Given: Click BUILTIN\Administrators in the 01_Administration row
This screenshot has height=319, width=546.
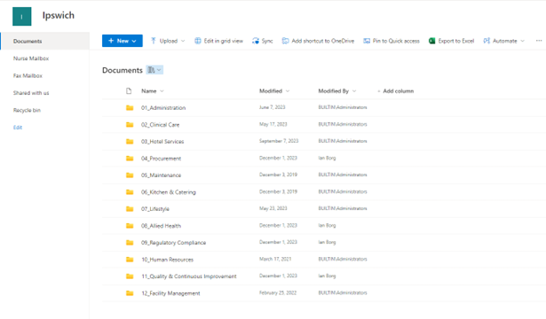Looking at the screenshot, I should (x=343, y=107).
